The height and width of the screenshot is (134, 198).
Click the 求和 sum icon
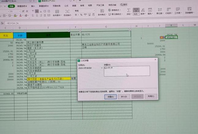coord(129,10)
